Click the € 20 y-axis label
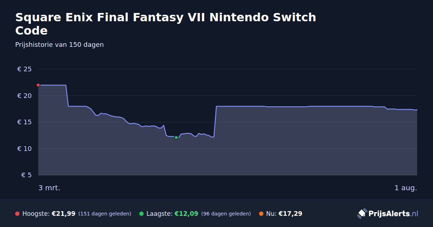Screen dimensions: 433x227 25,96
